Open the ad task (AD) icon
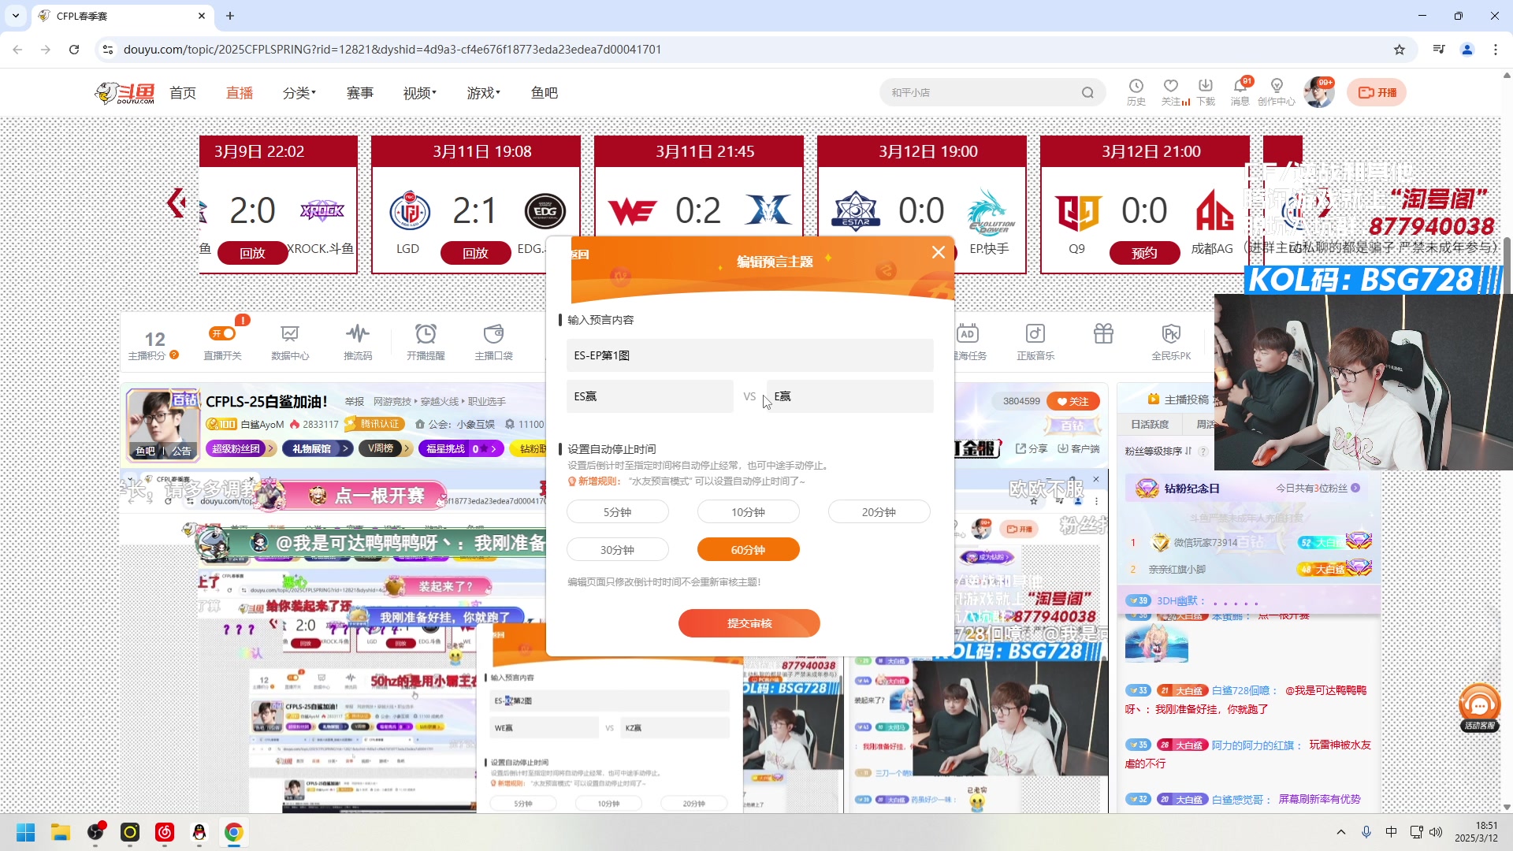1513x851 pixels. [x=968, y=334]
